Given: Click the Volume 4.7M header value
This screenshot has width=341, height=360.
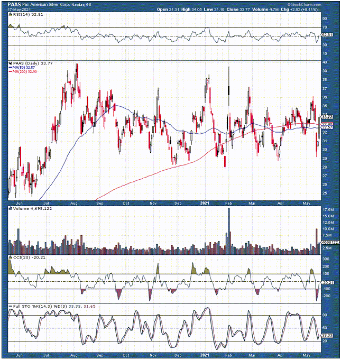Looking at the screenshot, I should [x=265, y=10].
